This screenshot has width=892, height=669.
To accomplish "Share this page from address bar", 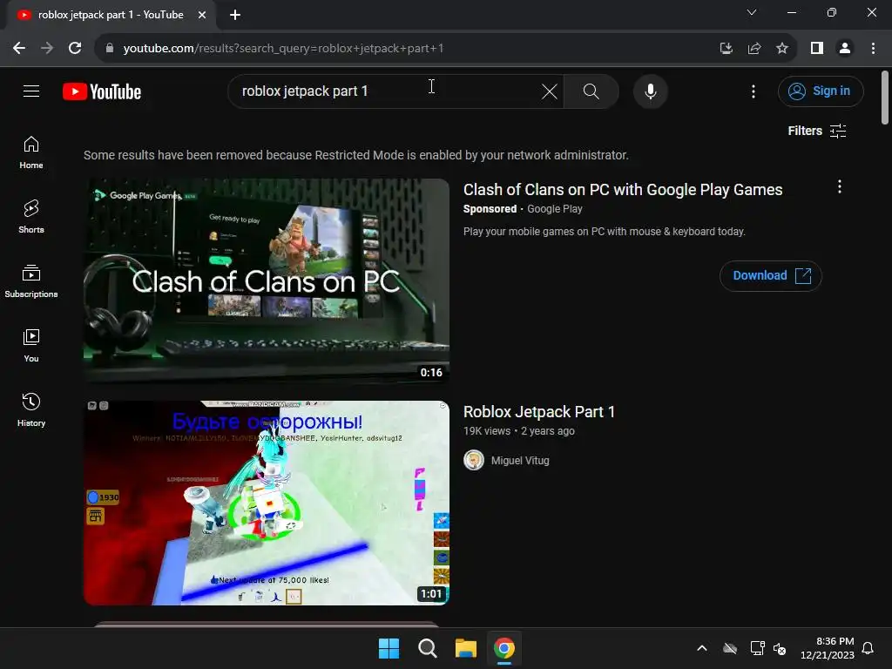I will coord(754,49).
